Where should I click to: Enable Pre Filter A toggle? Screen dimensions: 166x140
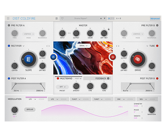tap(9, 25)
